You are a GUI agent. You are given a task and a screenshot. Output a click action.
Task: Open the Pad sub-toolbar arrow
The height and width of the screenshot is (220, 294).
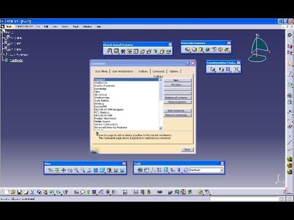click(111, 53)
